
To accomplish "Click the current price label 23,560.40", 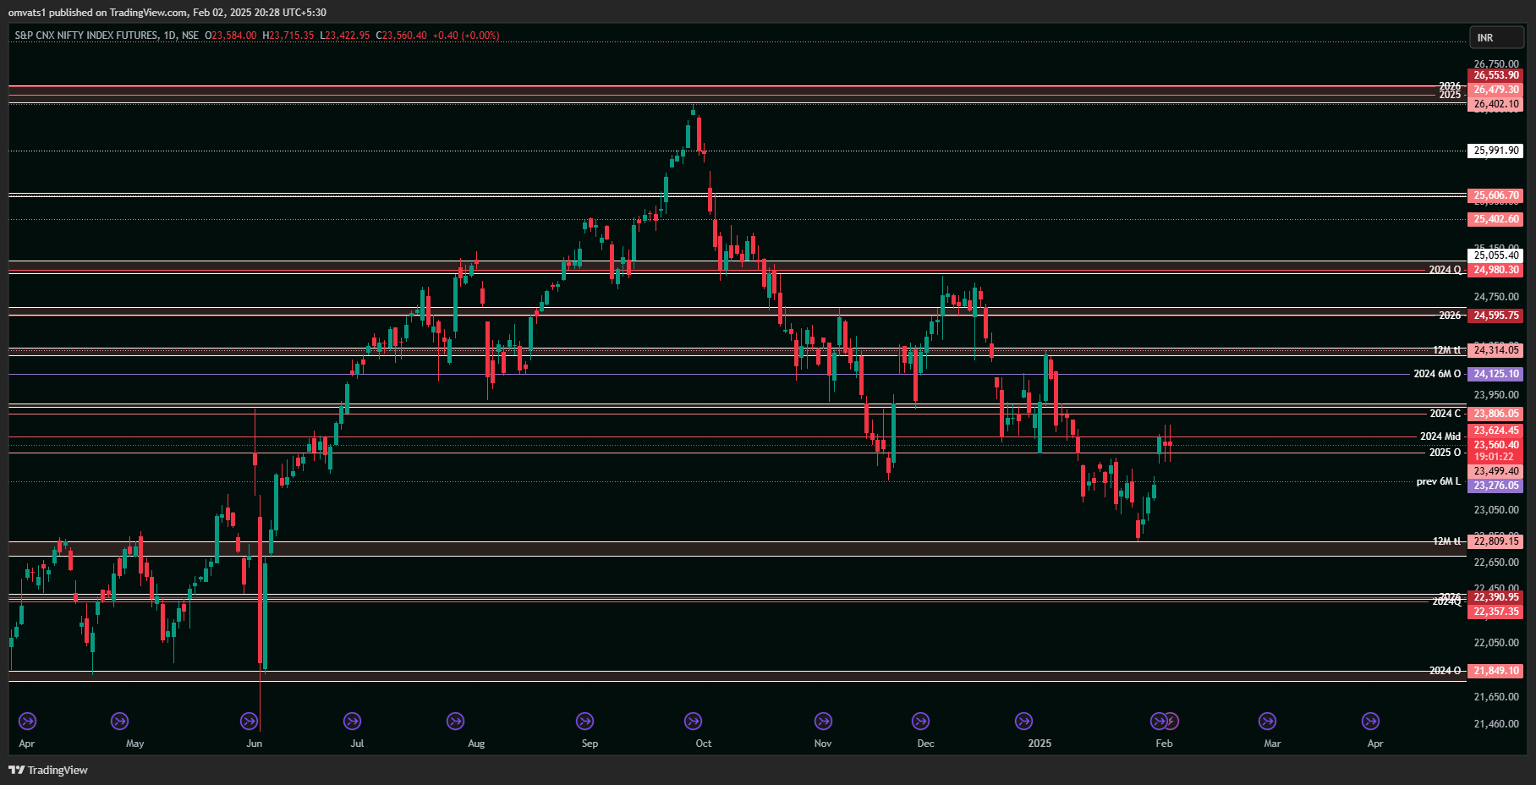I will tap(1495, 445).
